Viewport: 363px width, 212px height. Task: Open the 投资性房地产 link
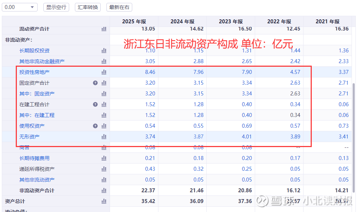tap(34, 72)
